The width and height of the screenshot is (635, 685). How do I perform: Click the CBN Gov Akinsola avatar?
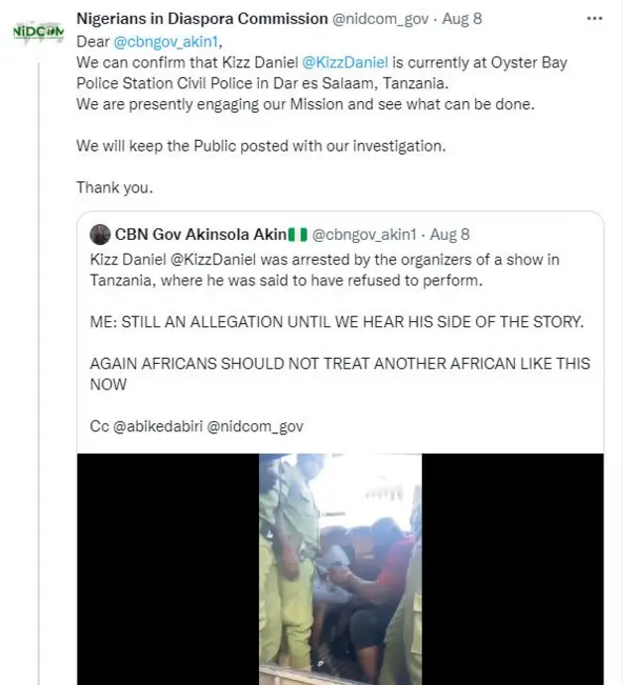coord(99,235)
